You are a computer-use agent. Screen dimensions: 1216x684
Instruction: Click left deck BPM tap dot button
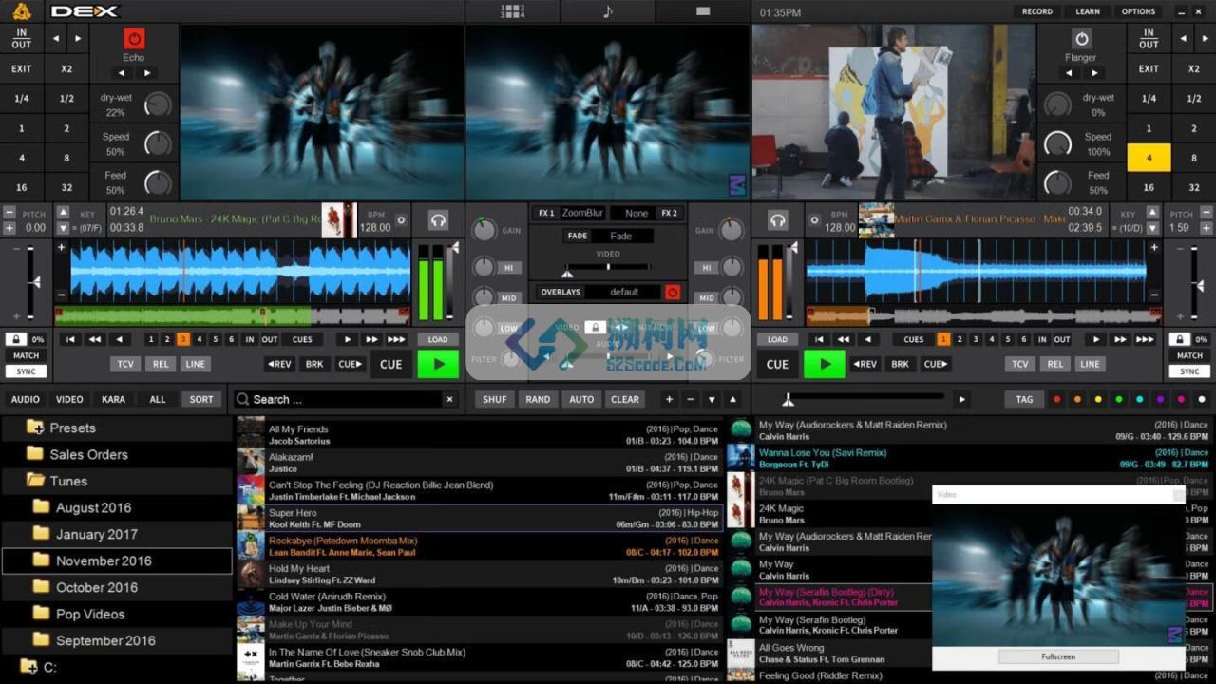click(401, 220)
